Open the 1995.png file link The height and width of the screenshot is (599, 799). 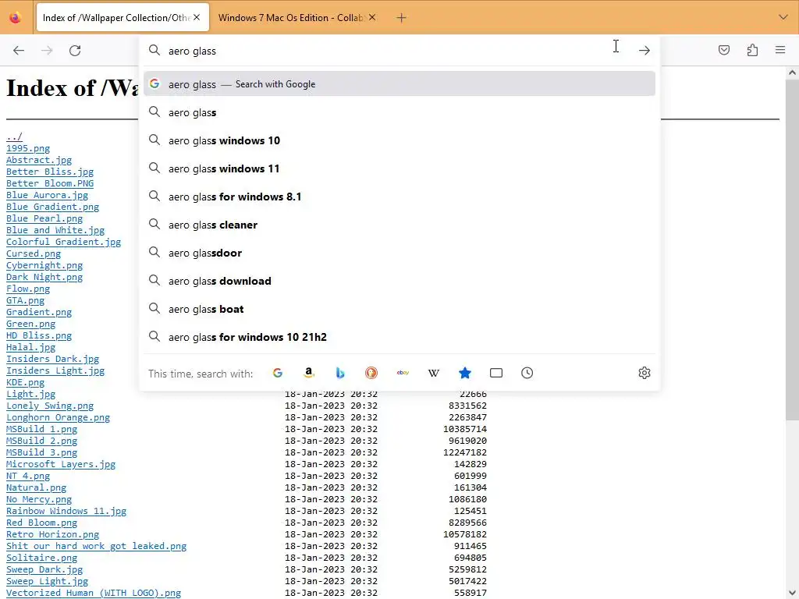click(28, 148)
